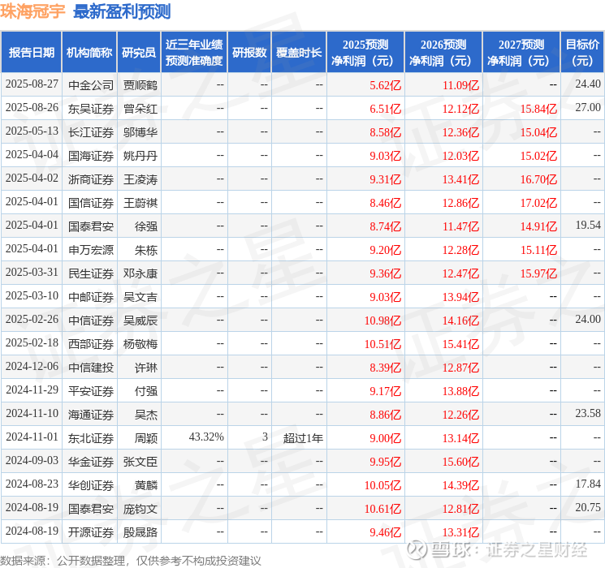Select the 开源证券 institution cell
This screenshot has width=605, height=568.
[91, 532]
